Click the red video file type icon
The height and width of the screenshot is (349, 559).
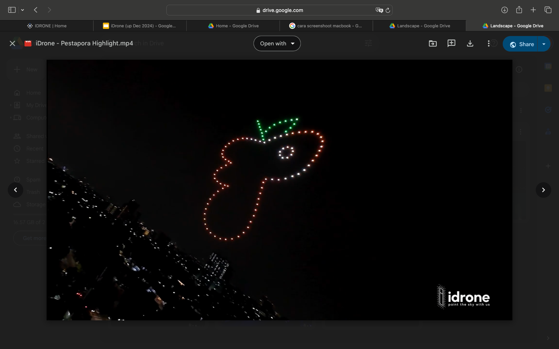tap(28, 43)
